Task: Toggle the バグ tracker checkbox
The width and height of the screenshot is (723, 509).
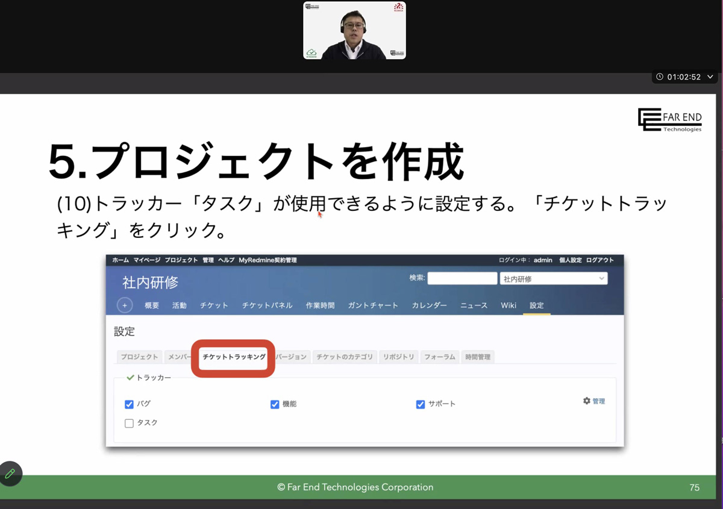Action: point(129,404)
